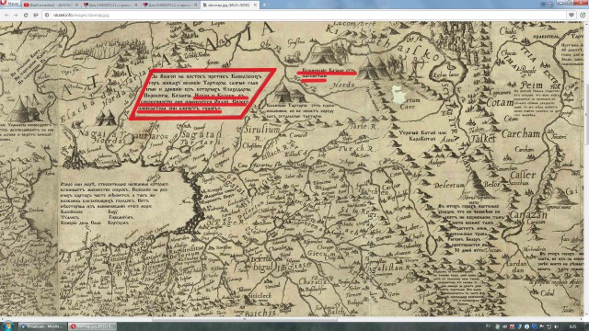Viewport: 589px width, 331px height.
Task: Open the volume icon in system tray
Action: pyautogui.click(x=556, y=326)
